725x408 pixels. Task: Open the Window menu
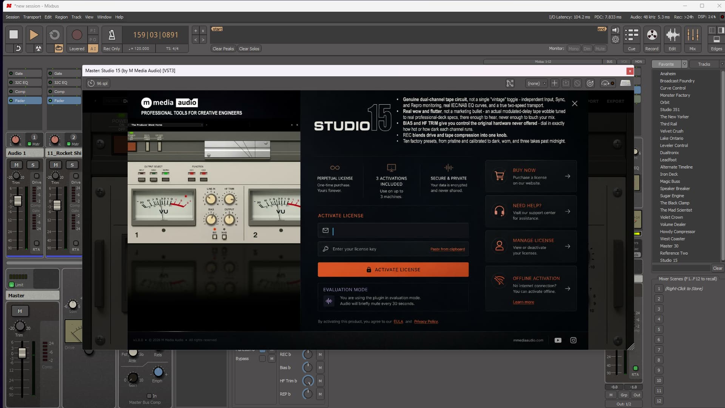[104, 17]
